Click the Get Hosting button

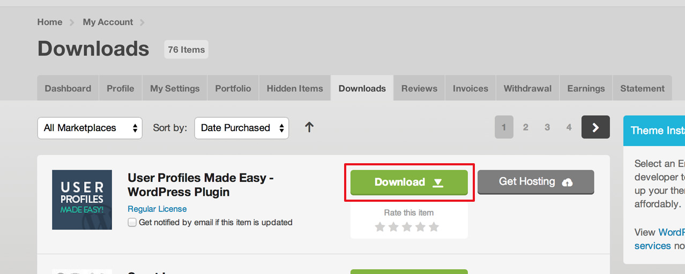(536, 182)
